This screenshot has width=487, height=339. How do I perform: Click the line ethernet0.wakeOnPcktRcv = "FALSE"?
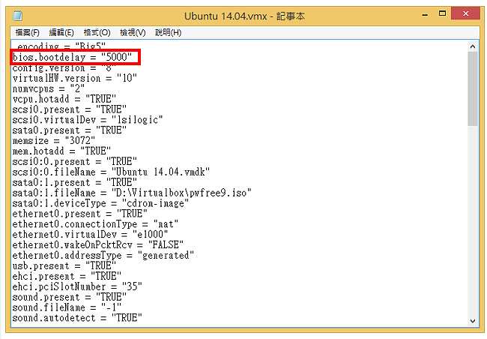(98, 244)
